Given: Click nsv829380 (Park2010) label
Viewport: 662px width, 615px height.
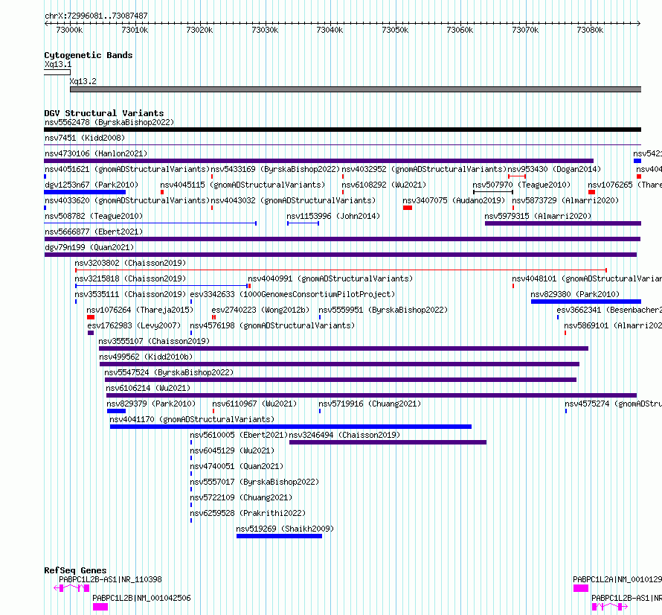Looking at the screenshot, I should 575,294.
